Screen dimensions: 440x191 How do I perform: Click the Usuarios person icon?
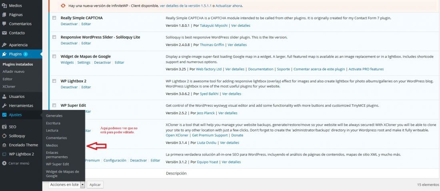tap(4, 96)
